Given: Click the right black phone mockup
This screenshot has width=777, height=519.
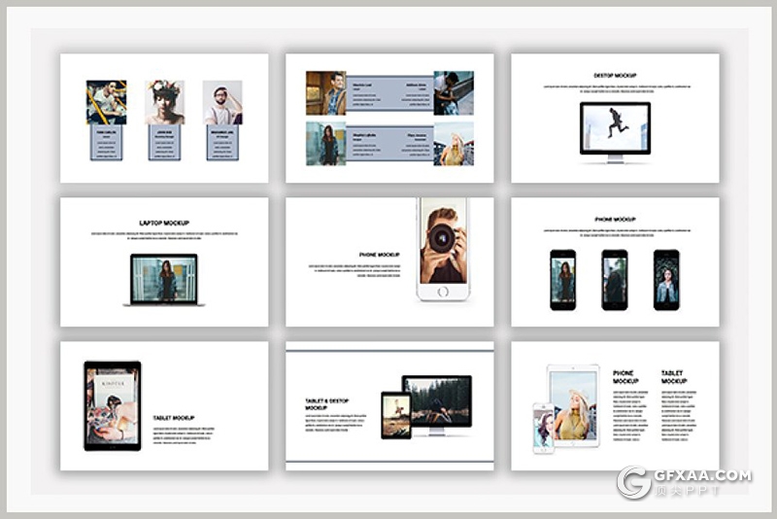Looking at the screenshot, I should pos(666,280).
